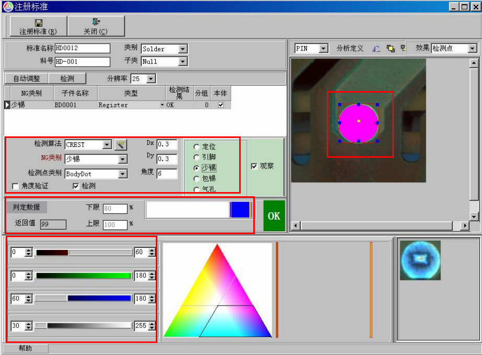The image size is (482, 355).
Task: Open the 检测点类别 BodyDot dropdown
Action: coord(122,174)
